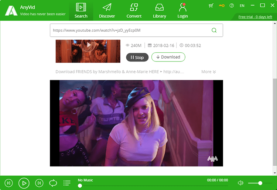This screenshot has width=277, height=190.
Task: Adjust the volume slider knob
Action: point(260,183)
